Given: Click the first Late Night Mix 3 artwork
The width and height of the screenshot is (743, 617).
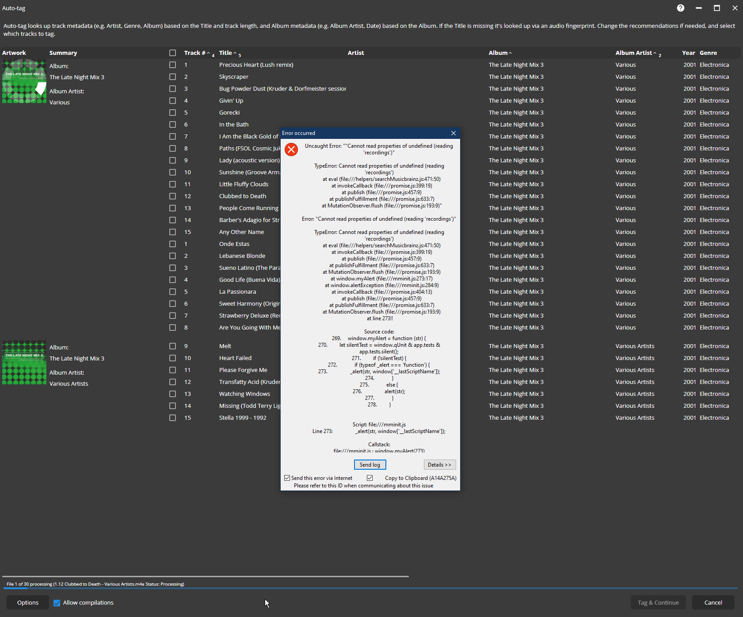Looking at the screenshot, I should [x=24, y=81].
